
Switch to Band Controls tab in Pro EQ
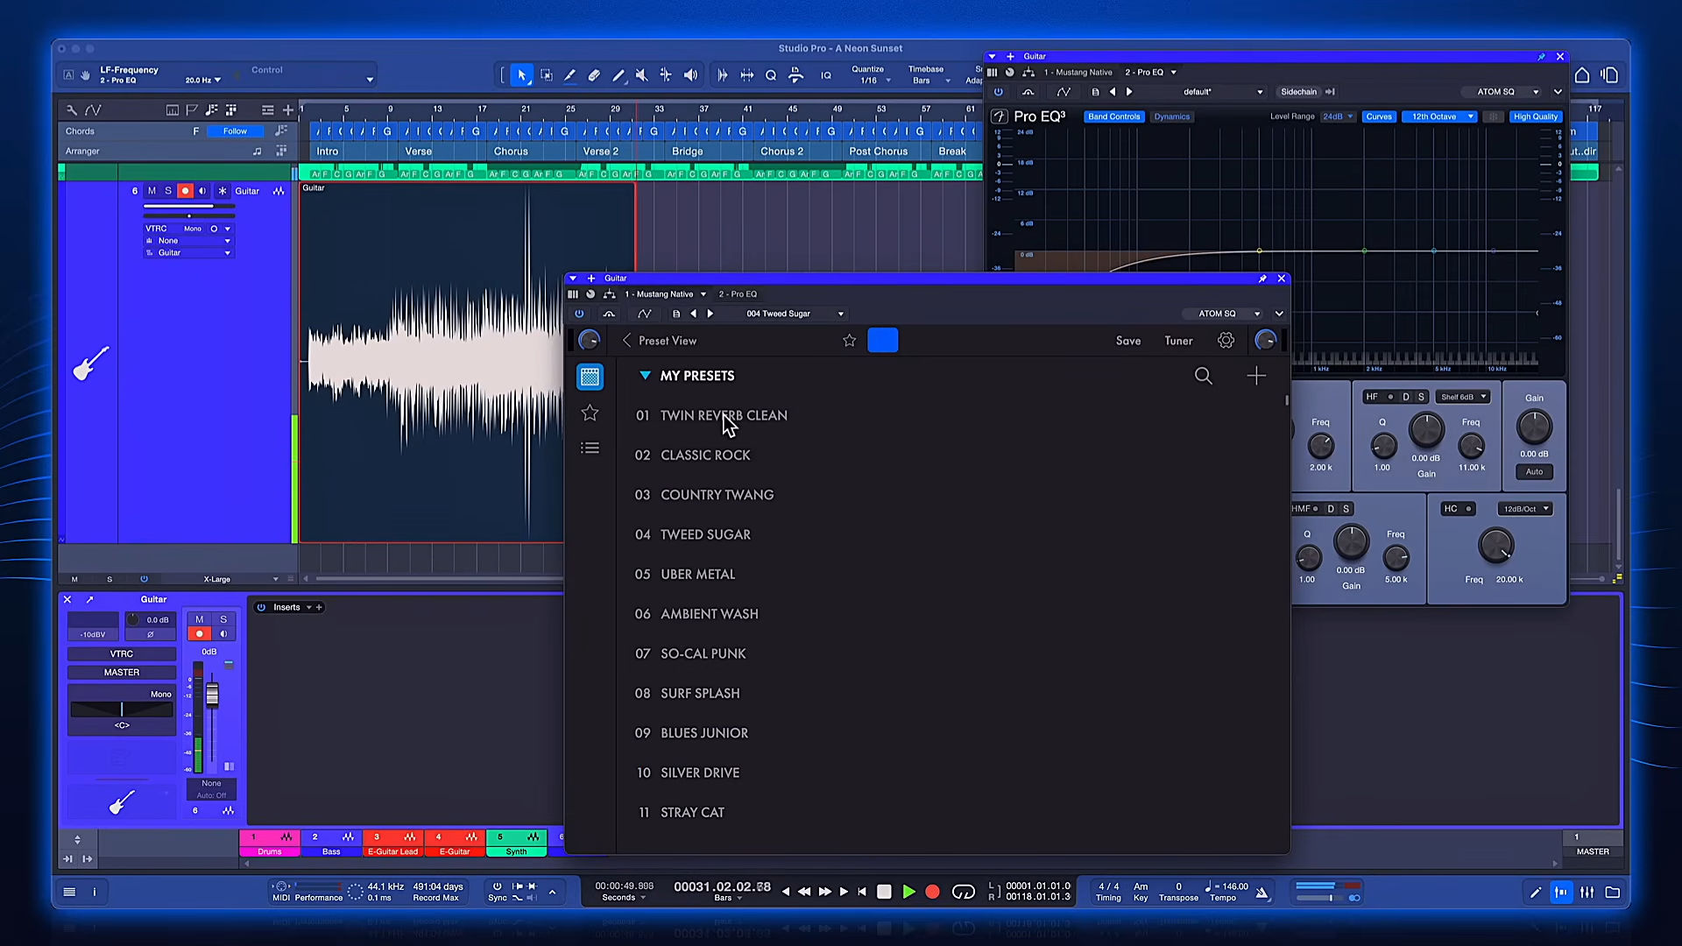(1113, 116)
